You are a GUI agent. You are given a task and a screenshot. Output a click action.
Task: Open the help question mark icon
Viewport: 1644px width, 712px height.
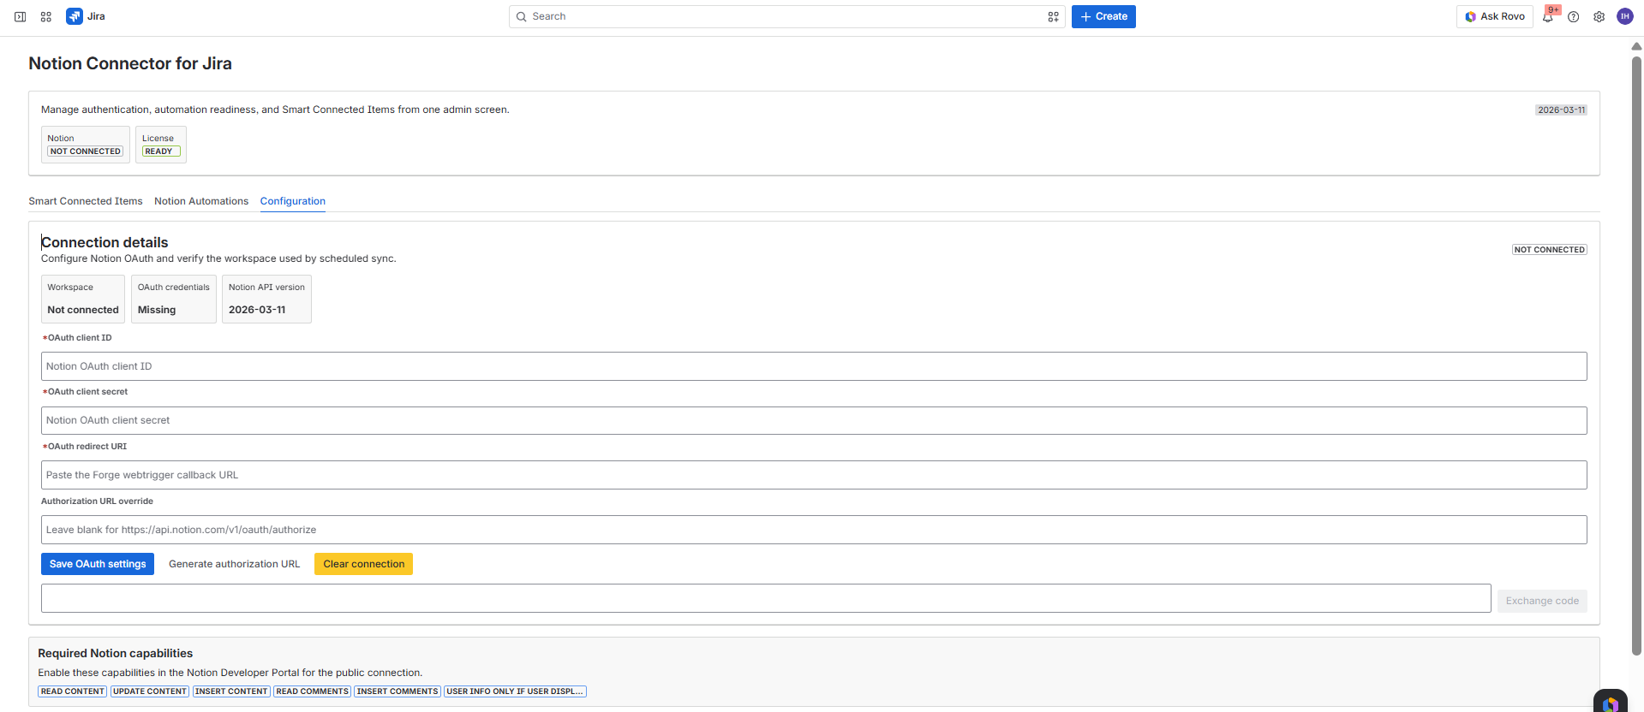(x=1574, y=16)
